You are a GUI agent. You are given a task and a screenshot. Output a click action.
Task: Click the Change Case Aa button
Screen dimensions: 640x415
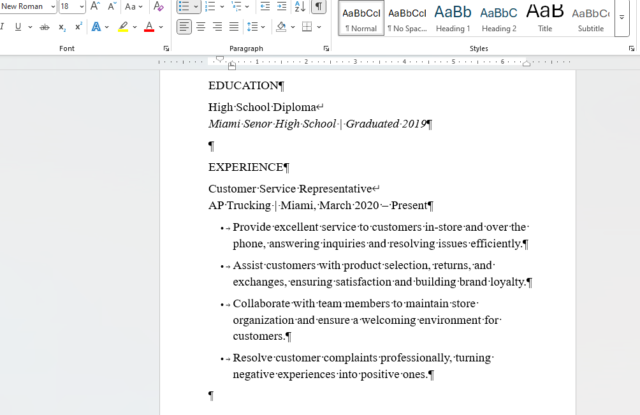click(x=133, y=6)
